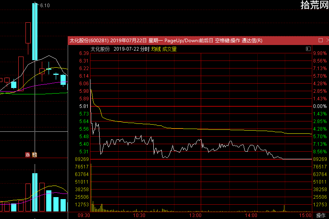Screen dimensions: 329x219
Task: Click the left axis 89269 volume label
Action: pyautogui.click(x=82, y=159)
